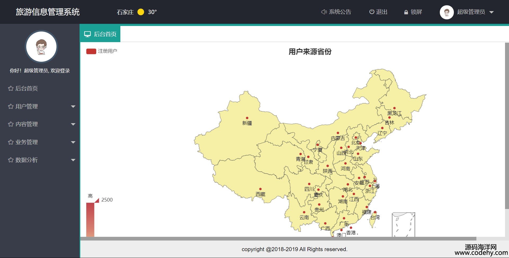Image resolution: width=509 pixels, height=258 pixels.
Task: Open the 业务管理 menu
Action: click(x=40, y=142)
